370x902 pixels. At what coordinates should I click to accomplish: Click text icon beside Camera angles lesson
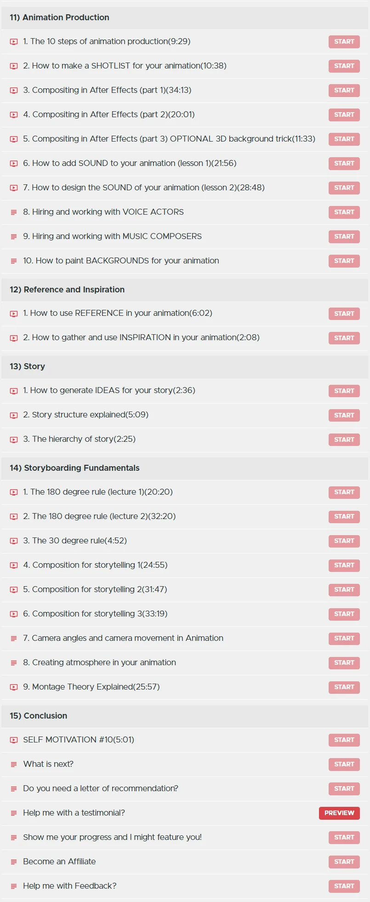(14, 639)
